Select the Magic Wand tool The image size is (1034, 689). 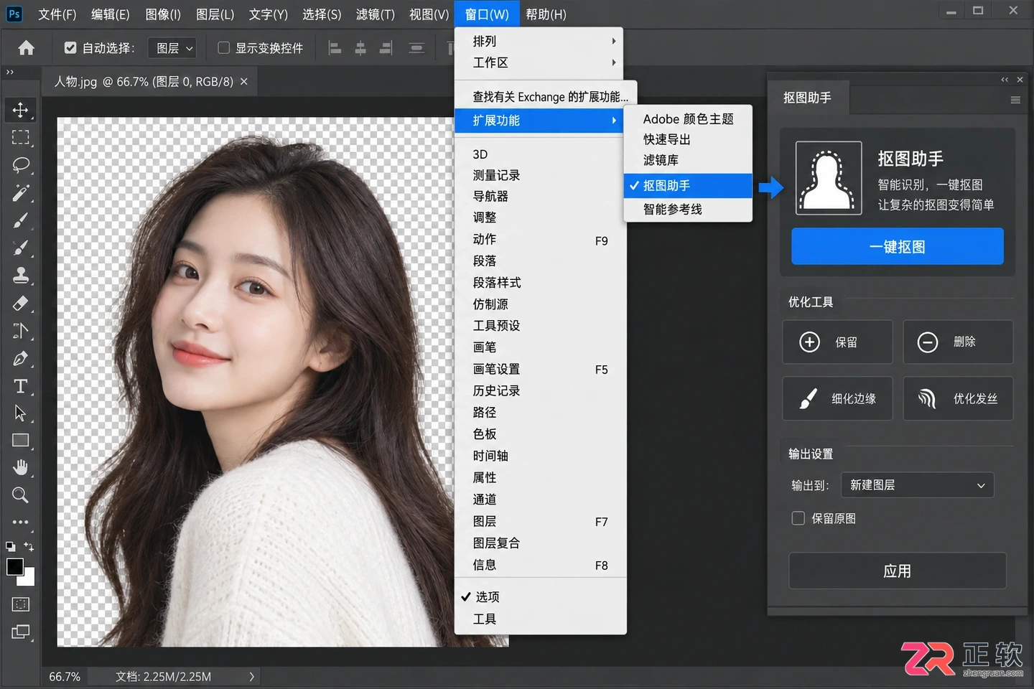[20, 192]
